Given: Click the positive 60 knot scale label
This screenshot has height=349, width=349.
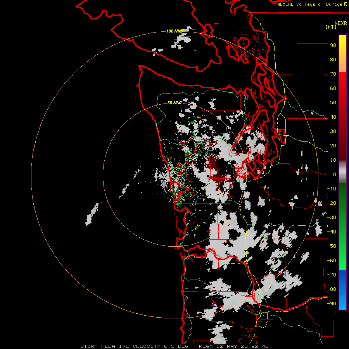Looking at the screenshot, I should [333, 88].
